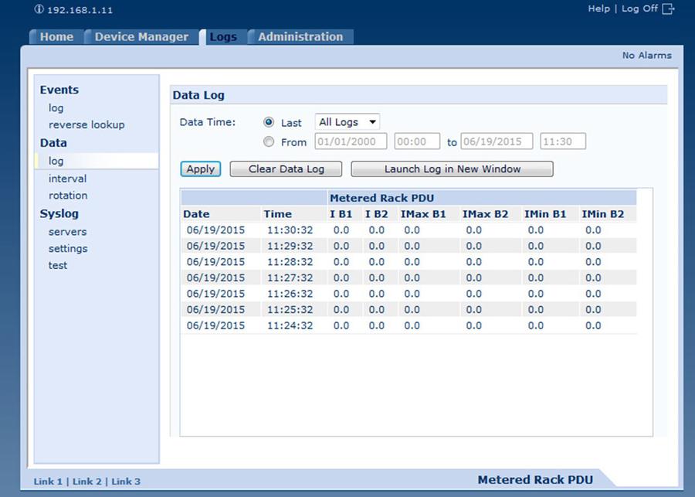
Task: Open the All Logs dropdown
Action: point(347,122)
